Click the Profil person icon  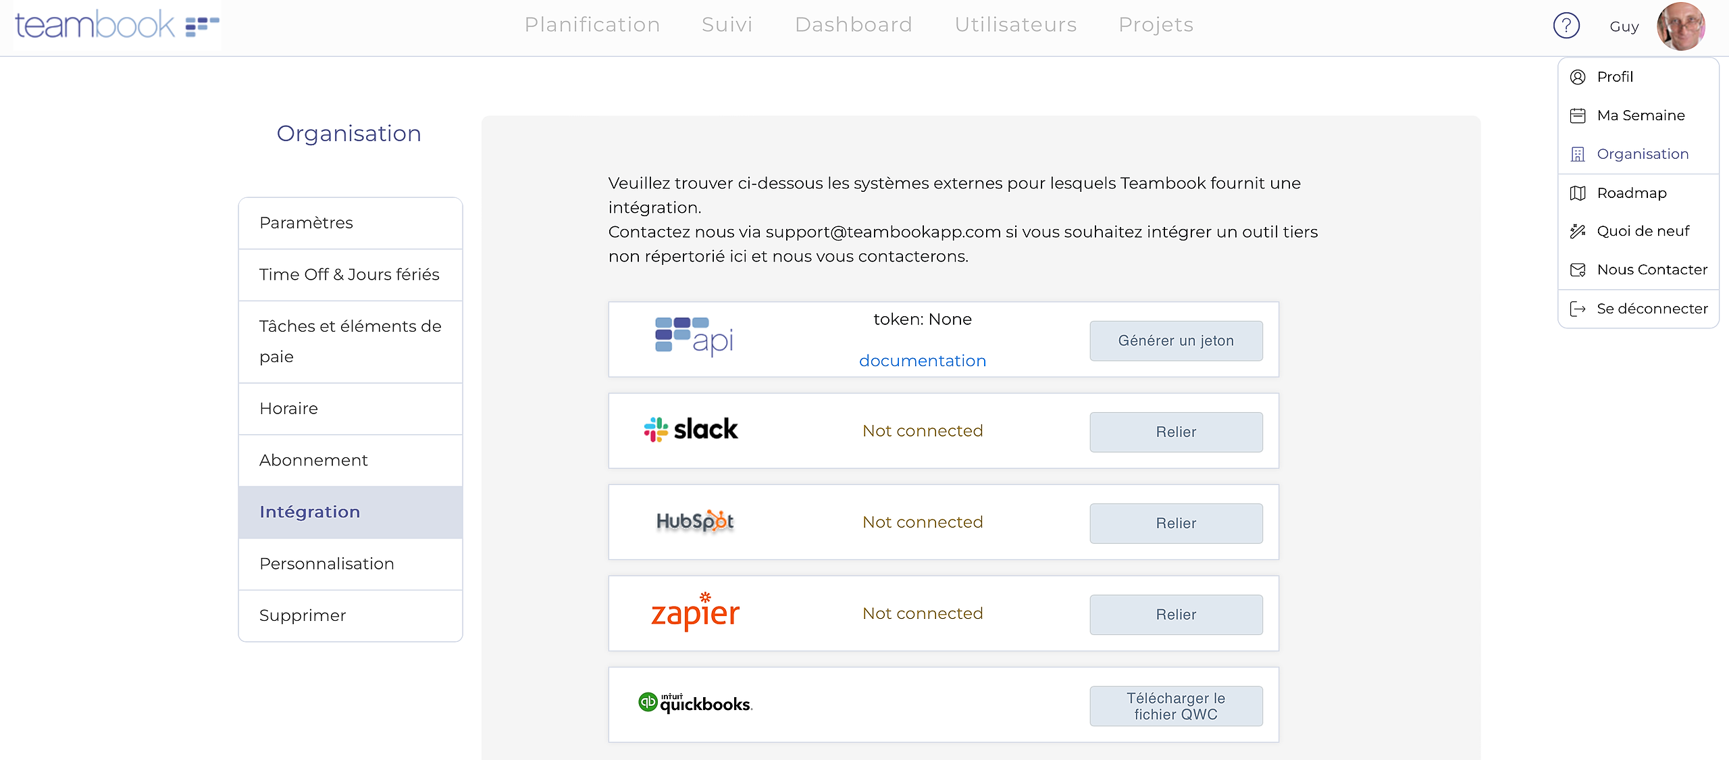[x=1578, y=77]
